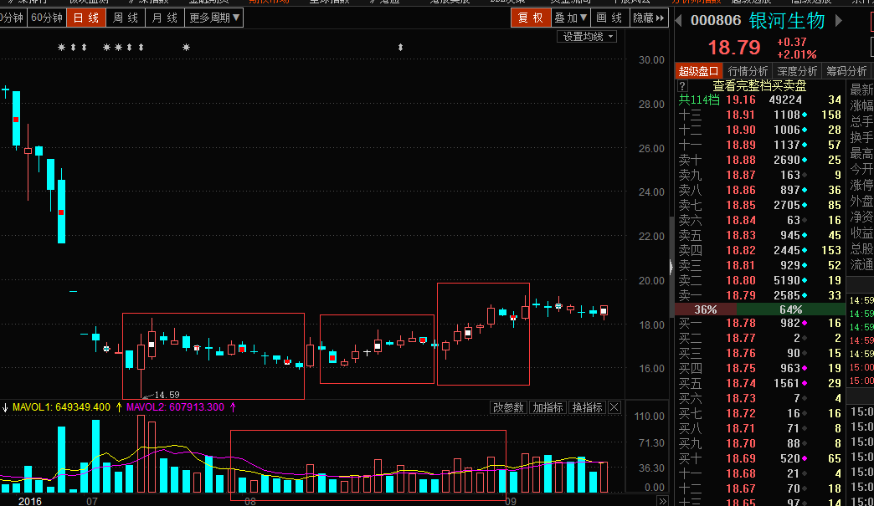874x506 pixels.
Task: Open the 设置均线 moving average dropdown
Action: click(x=587, y=37)
